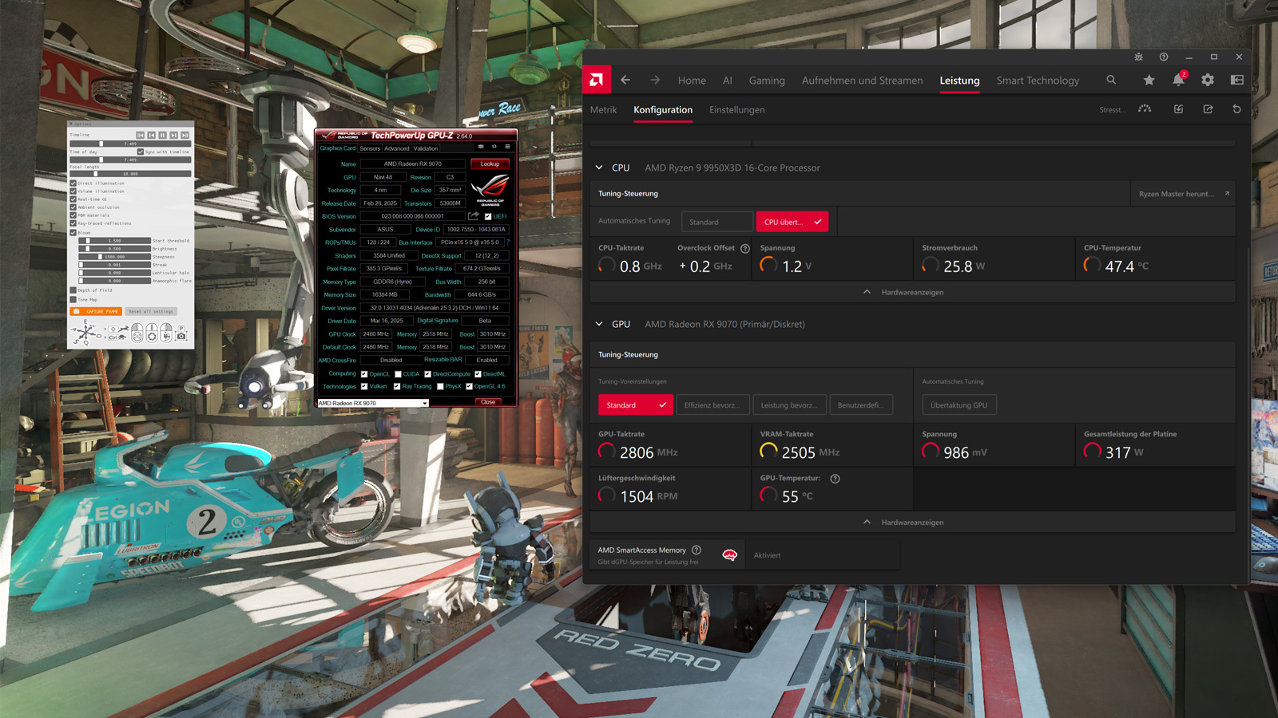Open the search in AMD Software

click(1111, 80)
